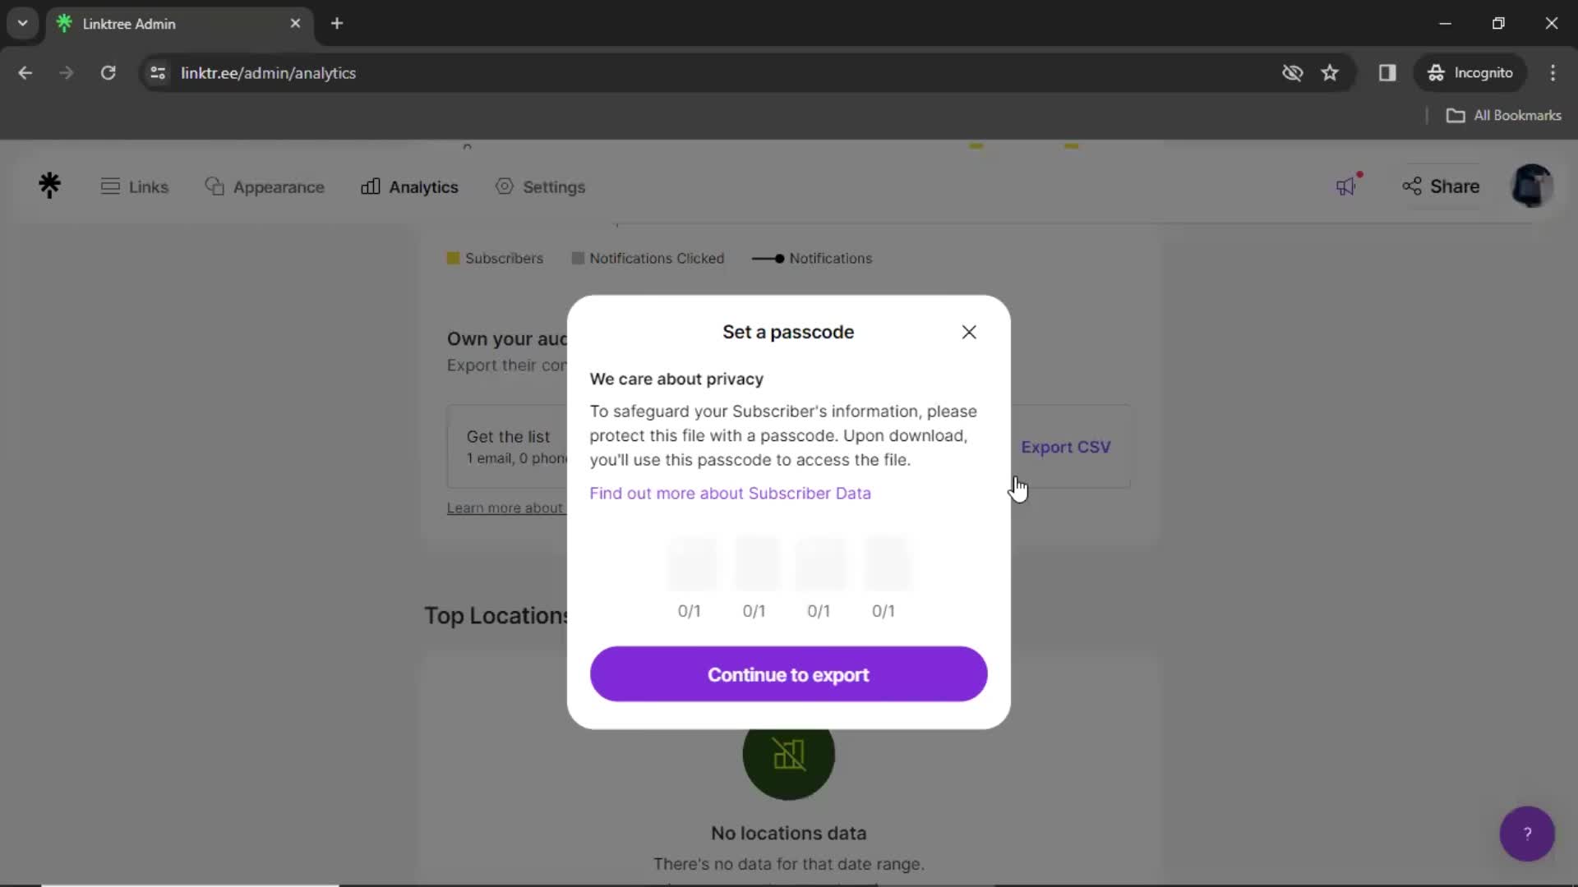Click the Settings gear icon
This screenshot has width=1578, height=887.
[505, 186]
